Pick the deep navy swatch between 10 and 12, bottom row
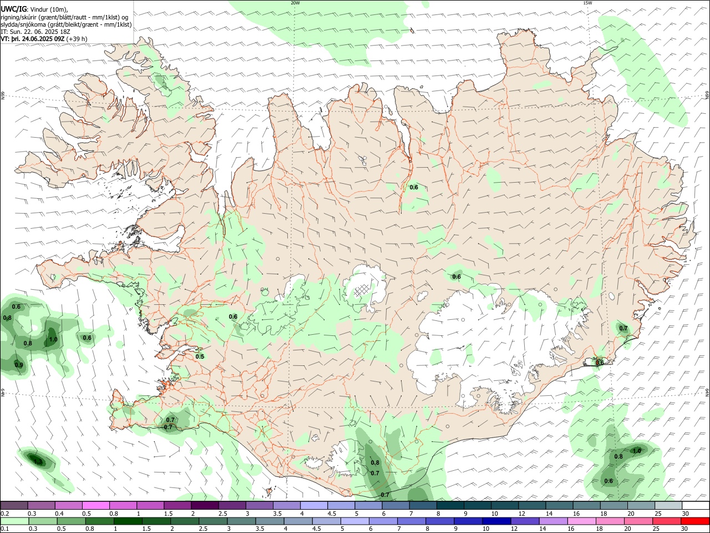The width and height of the screenshot is (710, 533). click(496, 521)
